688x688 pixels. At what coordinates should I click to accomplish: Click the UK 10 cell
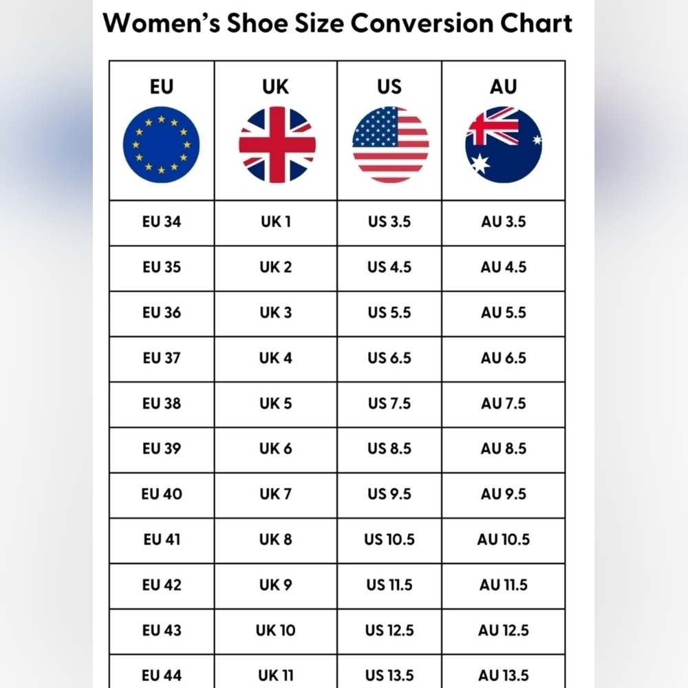(x=276, y=630)
